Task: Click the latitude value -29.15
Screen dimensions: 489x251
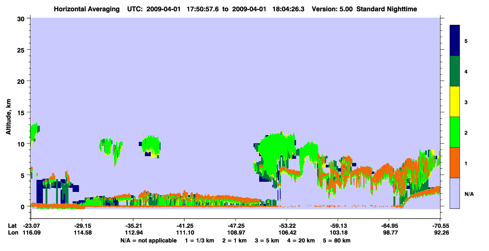Action: (x=82, y=226)
